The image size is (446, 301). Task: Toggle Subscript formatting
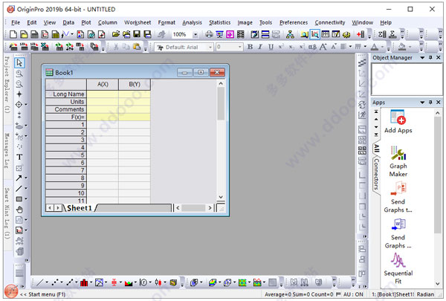tap(291, 47)
